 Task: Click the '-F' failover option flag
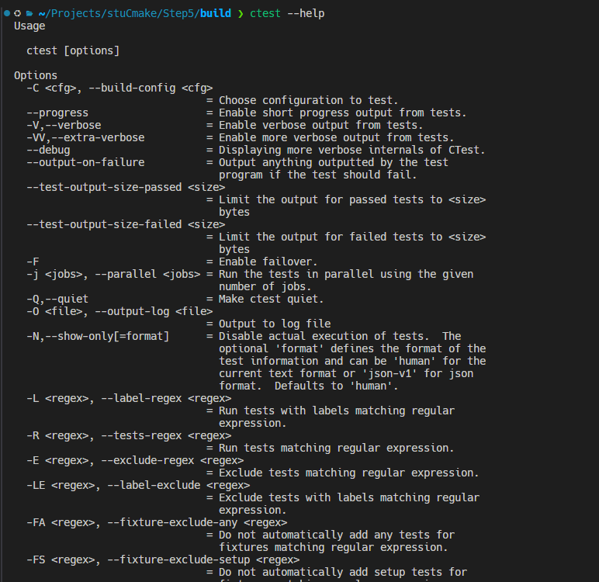tap(33, 262)
